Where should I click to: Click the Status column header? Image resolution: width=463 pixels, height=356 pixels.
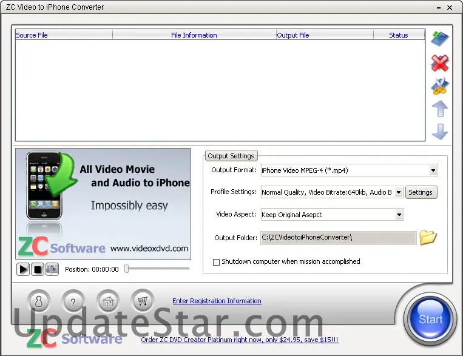pyautogui.click(x=399, y=35)
